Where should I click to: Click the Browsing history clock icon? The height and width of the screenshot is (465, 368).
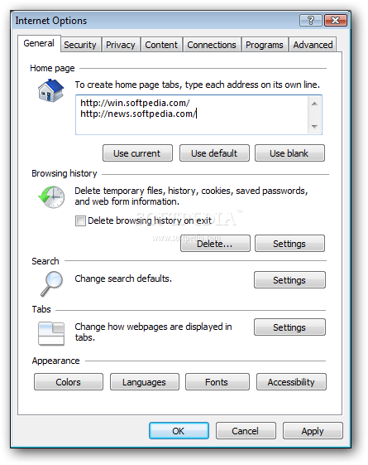point(51,197)
